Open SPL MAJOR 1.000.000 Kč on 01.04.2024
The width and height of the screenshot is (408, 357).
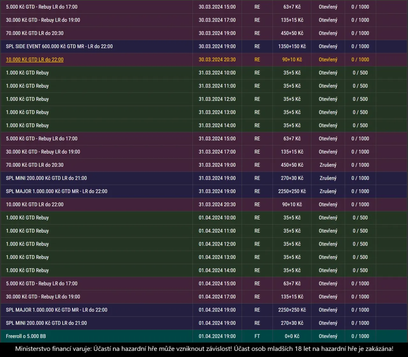point(56,310)
